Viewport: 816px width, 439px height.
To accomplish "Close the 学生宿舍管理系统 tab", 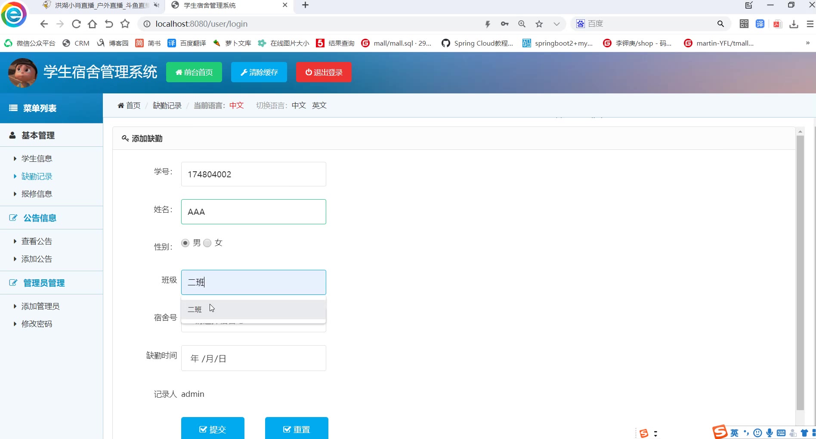I will (285, 5).
